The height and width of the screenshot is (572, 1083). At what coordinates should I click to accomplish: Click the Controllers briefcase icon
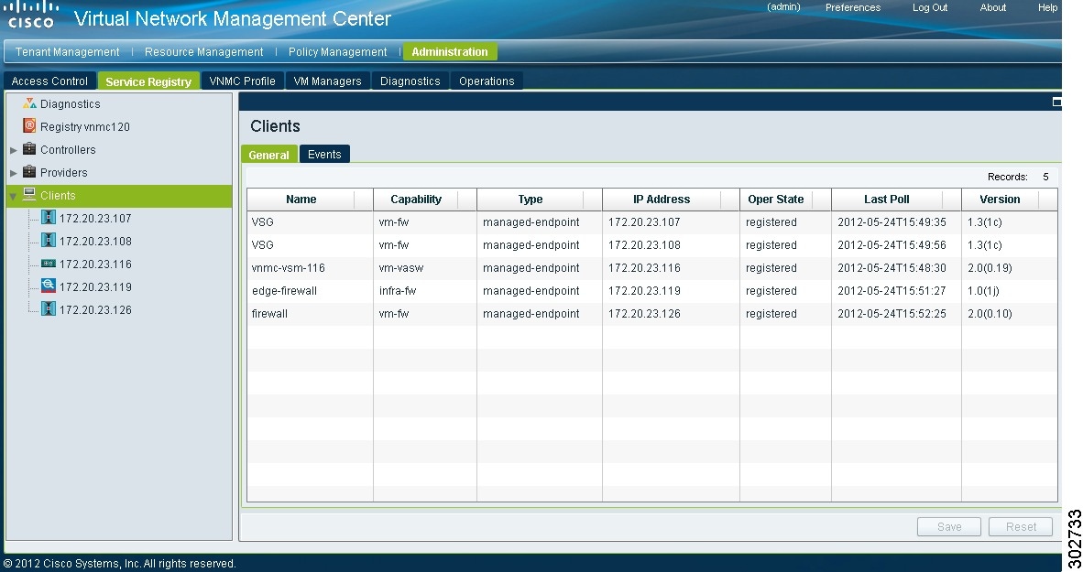29,148
